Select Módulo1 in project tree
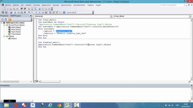193x108 pixels. (14, 39)
